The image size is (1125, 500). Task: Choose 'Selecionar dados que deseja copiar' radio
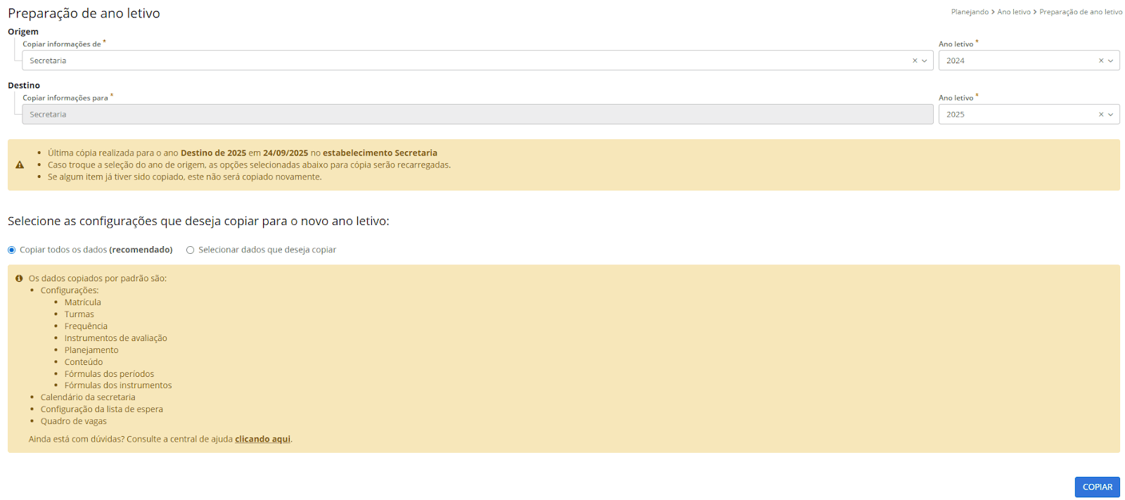pyautogui.click(x=190, y=250)
